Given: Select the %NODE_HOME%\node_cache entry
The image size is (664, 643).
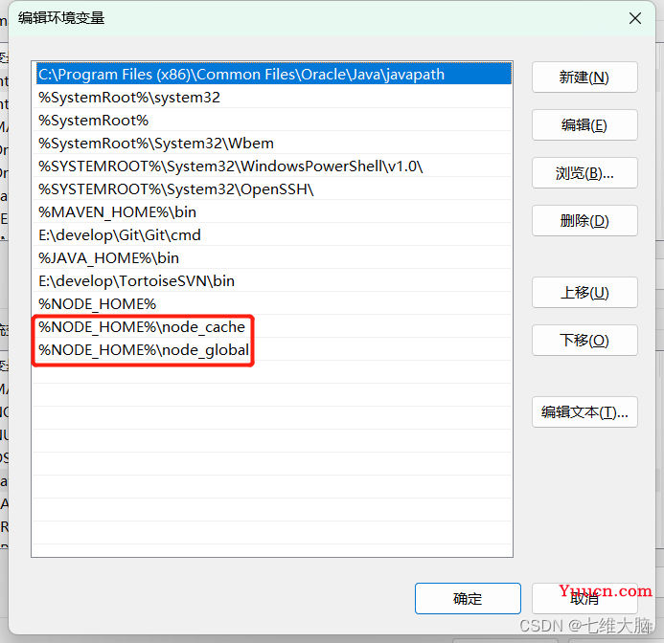Looking at the screenshot, I should click(272, 326).
